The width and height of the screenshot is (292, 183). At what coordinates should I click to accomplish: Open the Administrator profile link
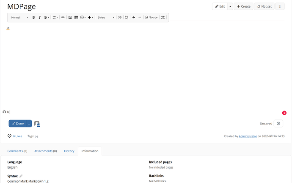point(248,136)
